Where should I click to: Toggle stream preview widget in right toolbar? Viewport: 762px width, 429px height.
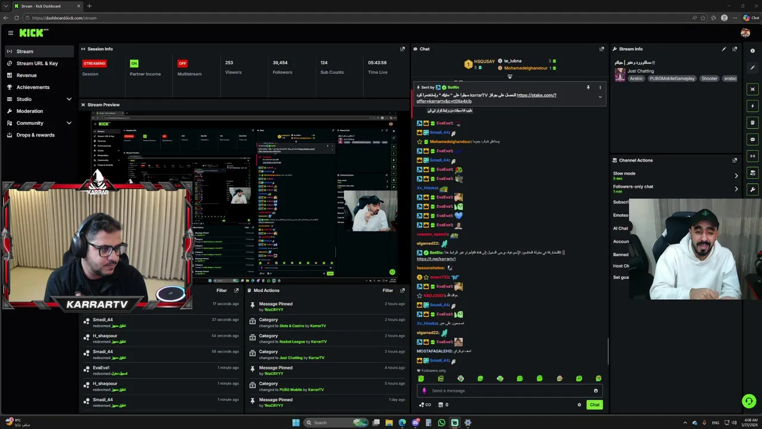click(x=752, y=89)
